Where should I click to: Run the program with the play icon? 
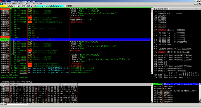coord(16,6)
